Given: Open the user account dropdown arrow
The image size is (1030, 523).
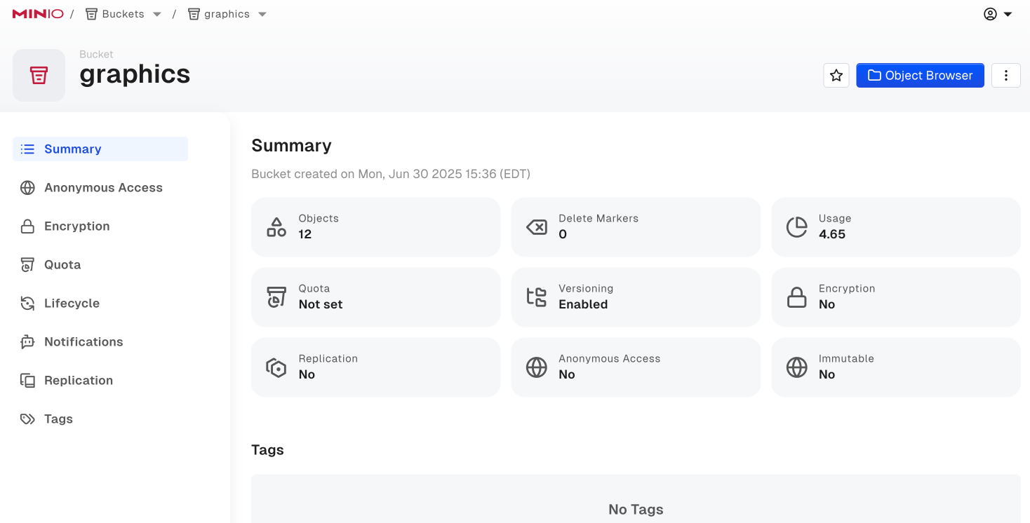Looking at the screenshot, I should point(1008,15).
